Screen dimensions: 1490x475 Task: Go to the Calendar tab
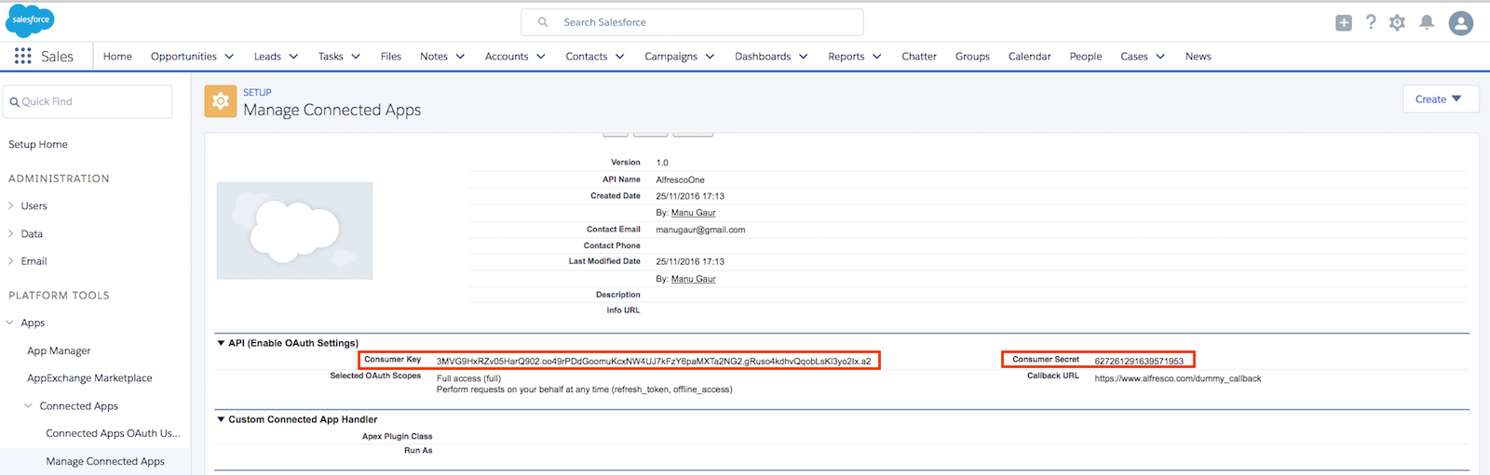1029,57
